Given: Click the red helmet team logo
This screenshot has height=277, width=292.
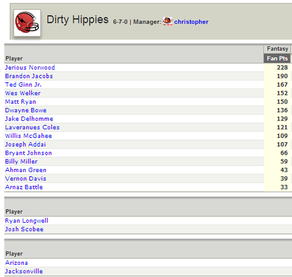Looking at the screenshot, I should point(27,23).
